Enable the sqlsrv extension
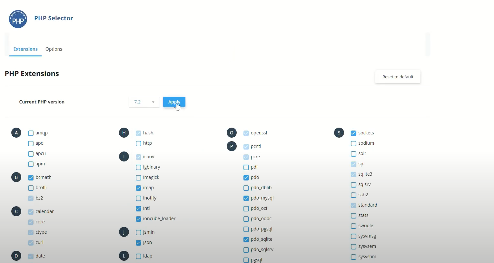 coord(353,185)
